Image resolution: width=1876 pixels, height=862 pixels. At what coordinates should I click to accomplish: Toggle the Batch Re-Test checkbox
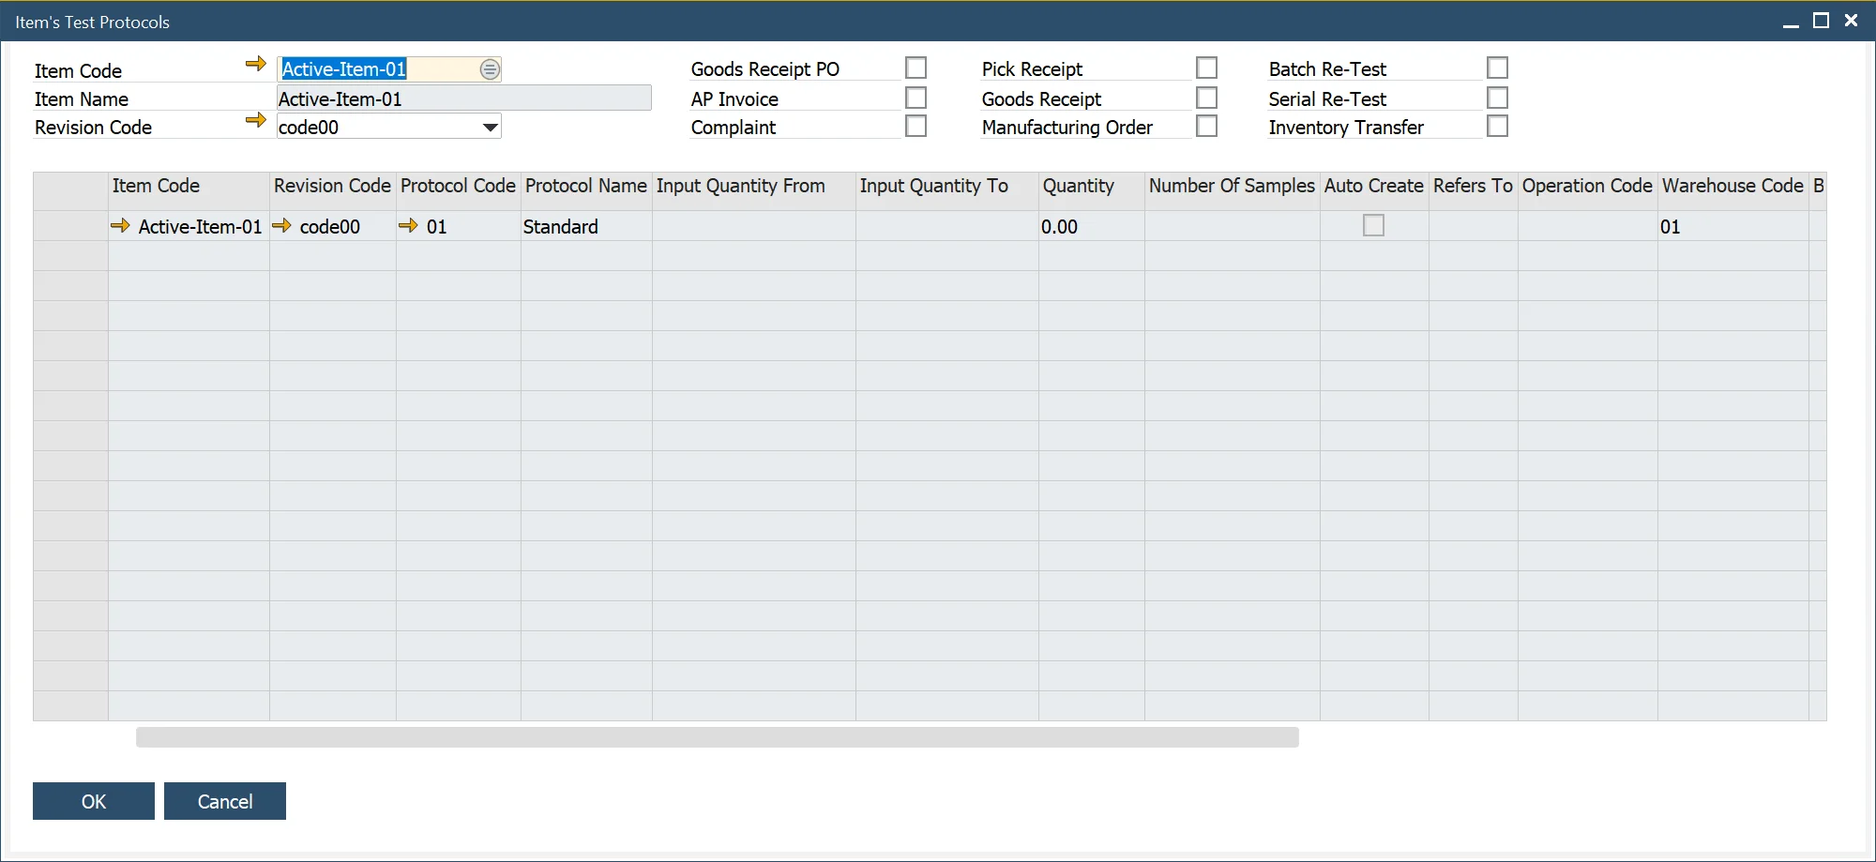tap(1497, 68)
